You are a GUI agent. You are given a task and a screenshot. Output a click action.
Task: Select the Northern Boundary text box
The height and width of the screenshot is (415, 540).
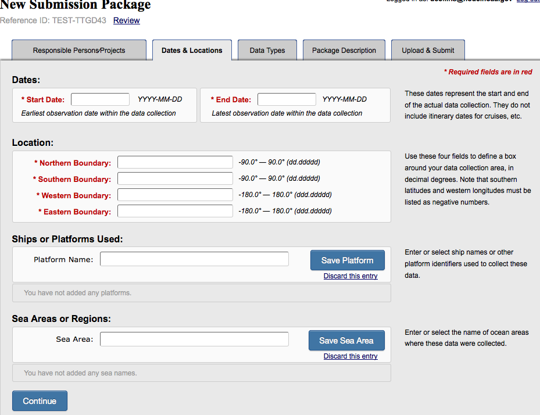175,163
